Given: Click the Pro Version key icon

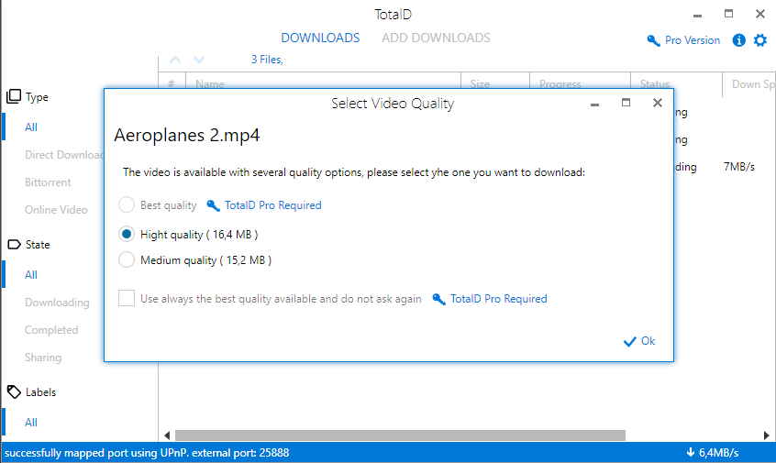Looking at the screenshot, I should click(x=653, y=40).
